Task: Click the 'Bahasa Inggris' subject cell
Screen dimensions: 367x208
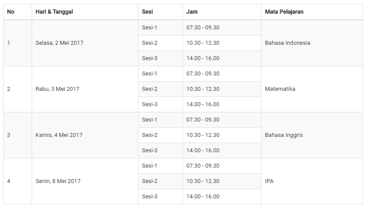Action: [312, 135]
